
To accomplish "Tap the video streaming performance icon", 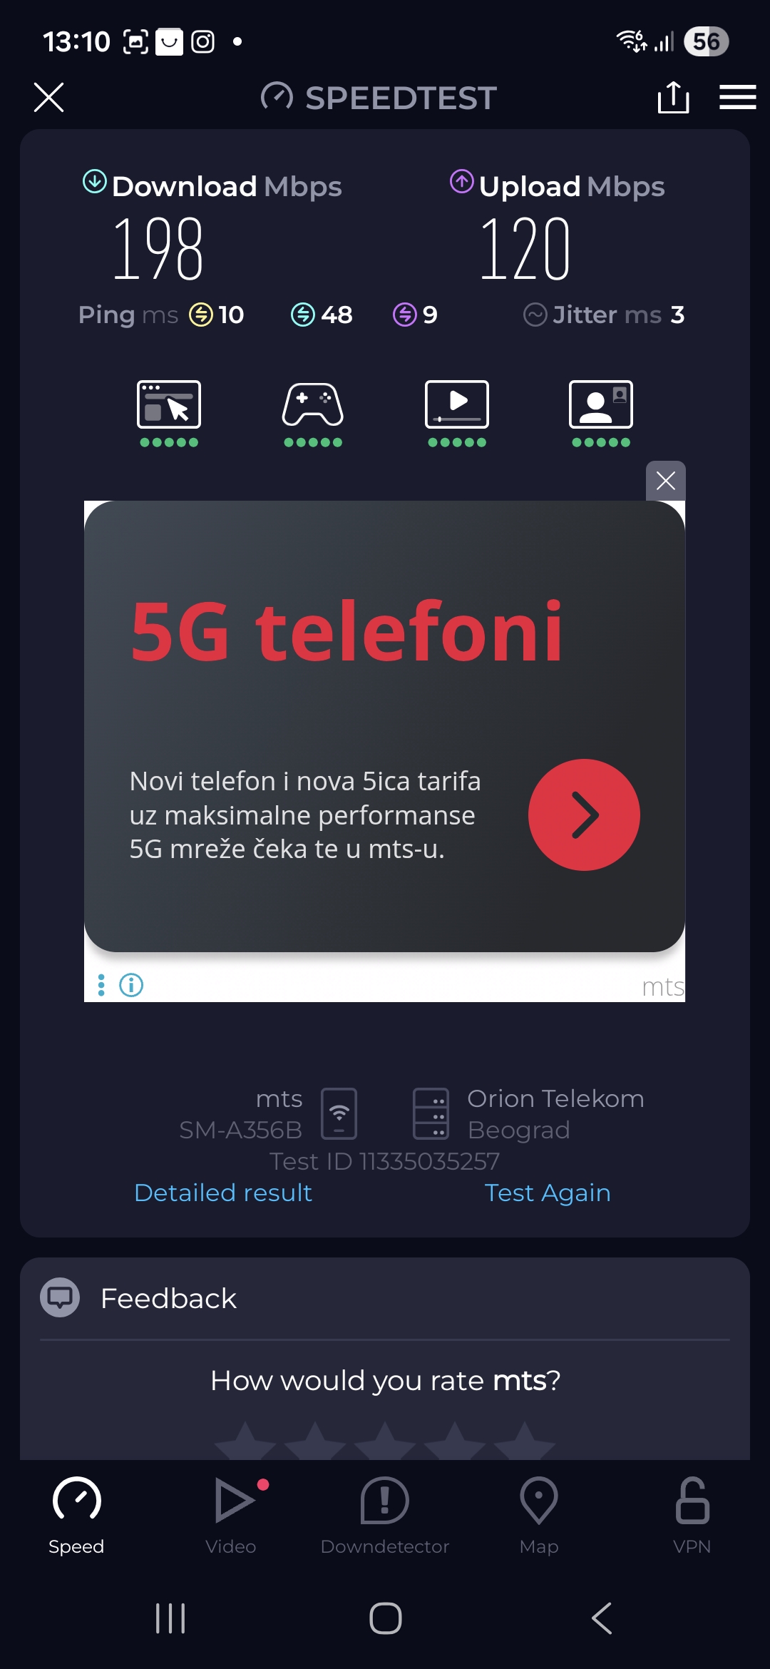I will [457, 404].
